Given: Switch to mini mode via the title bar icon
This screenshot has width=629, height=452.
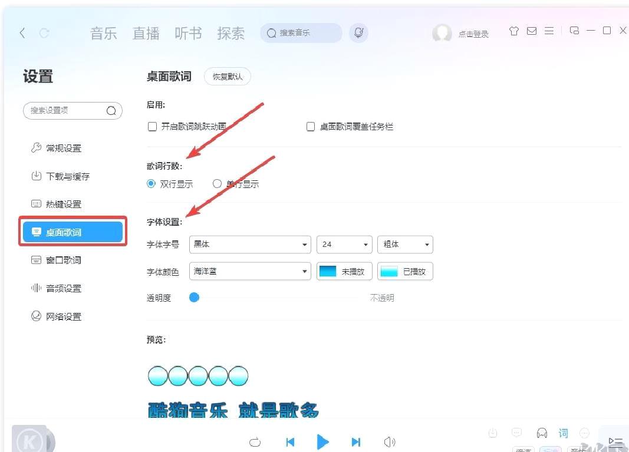Looking at the screenshot, I should coord(574,31).
